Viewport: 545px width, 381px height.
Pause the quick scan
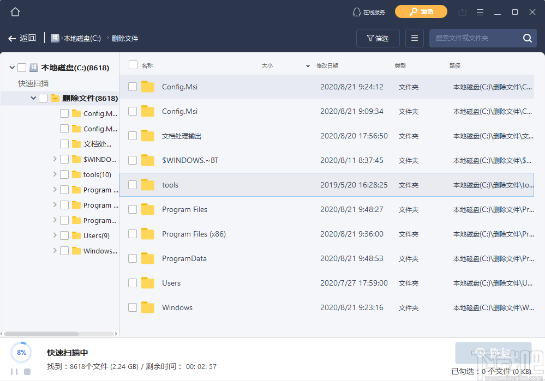(x=14, y=372)
